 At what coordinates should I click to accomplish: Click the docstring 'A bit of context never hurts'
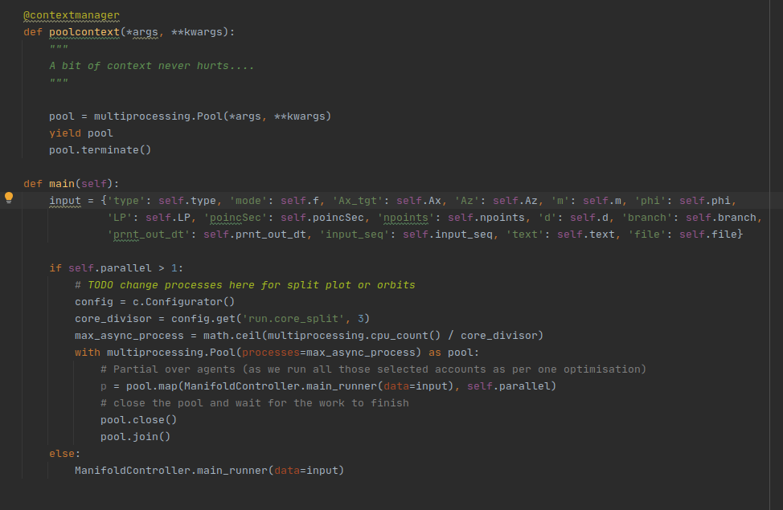151,66
